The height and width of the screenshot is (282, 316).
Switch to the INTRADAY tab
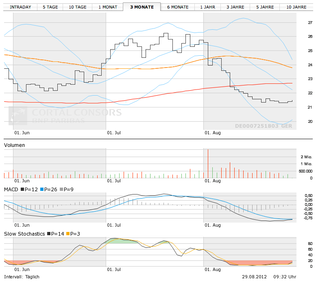click(20, 7)
